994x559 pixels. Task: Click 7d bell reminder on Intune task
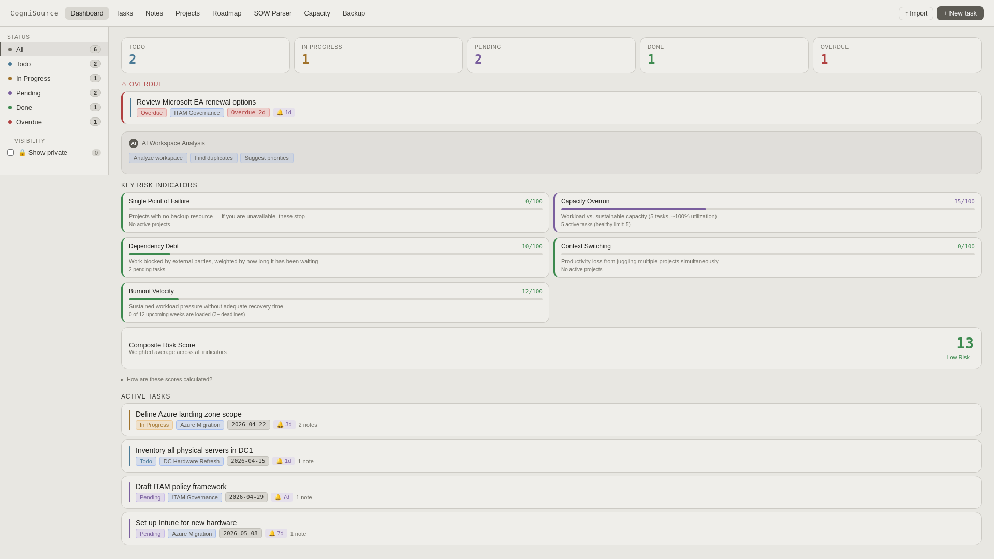point(276,534)
